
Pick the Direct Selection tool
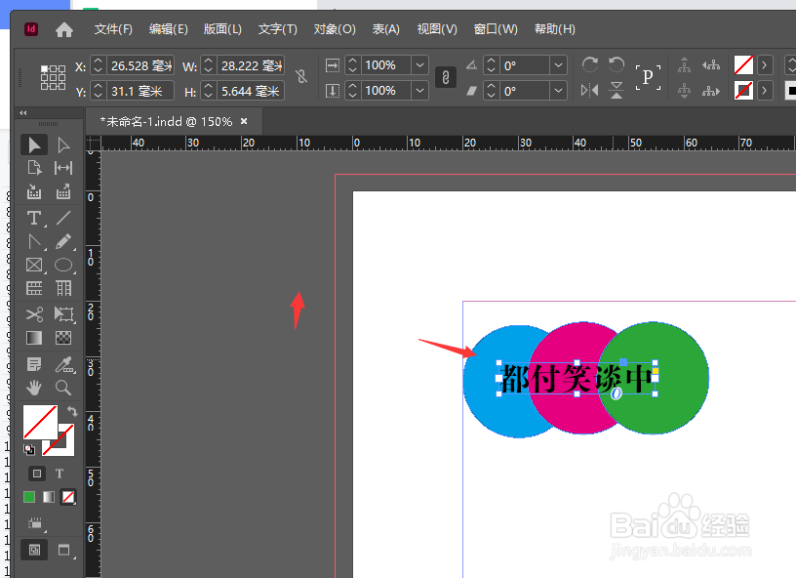pyautogui.click(x=62, y=144)
